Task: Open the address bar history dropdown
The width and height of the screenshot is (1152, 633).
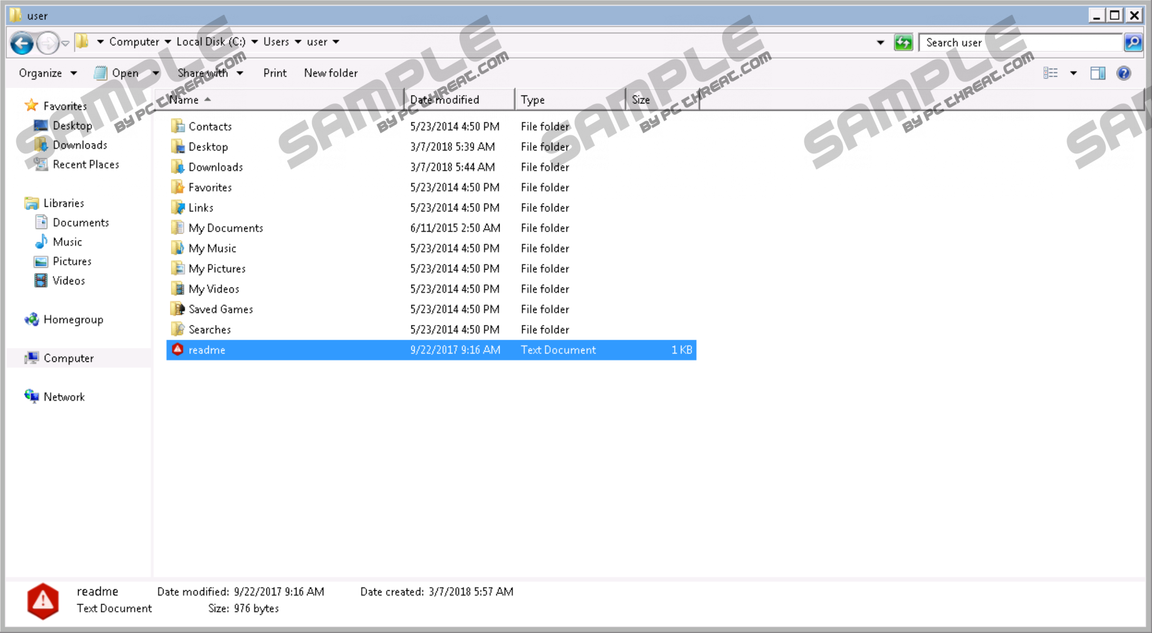Action: 880,42
